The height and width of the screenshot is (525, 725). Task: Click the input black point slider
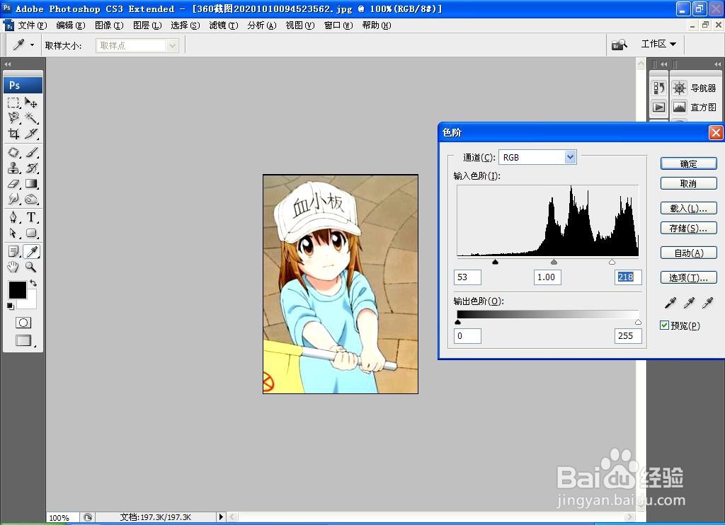(495, 262)
